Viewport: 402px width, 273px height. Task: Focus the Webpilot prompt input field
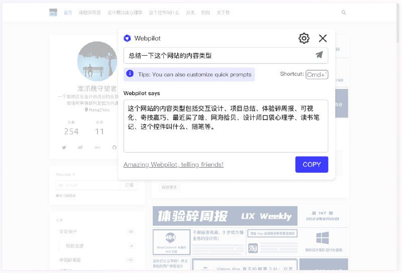click(226, 55)
